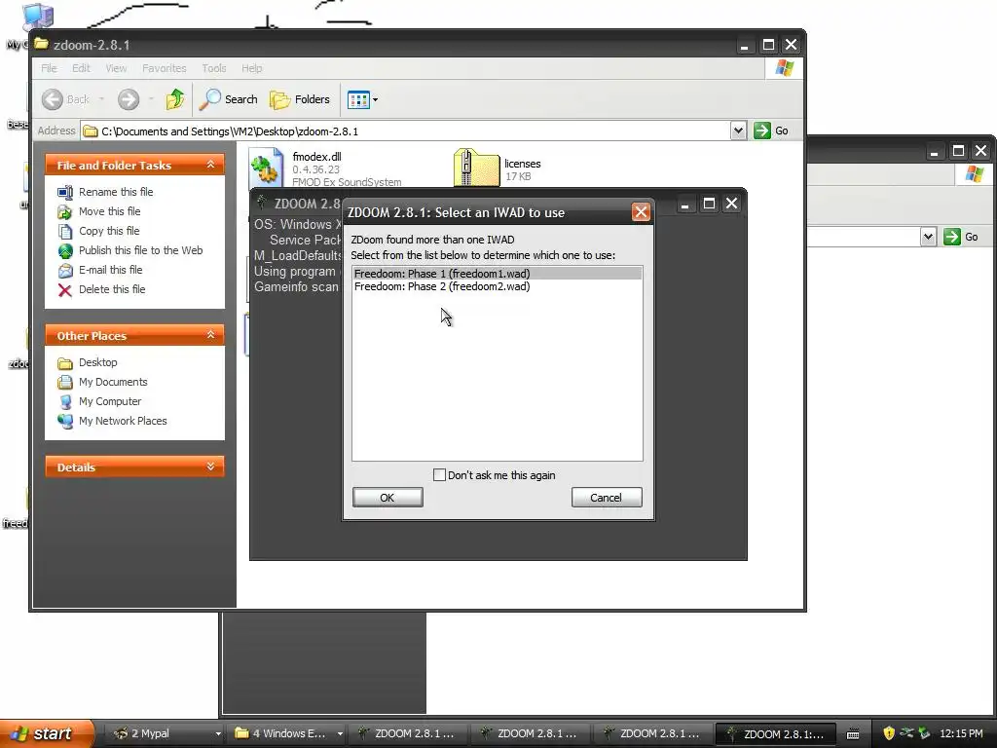The width and height of the screenshot is (997, 748).
Task: Close the Select an IWAD dialog
Action: coord(641,211)
